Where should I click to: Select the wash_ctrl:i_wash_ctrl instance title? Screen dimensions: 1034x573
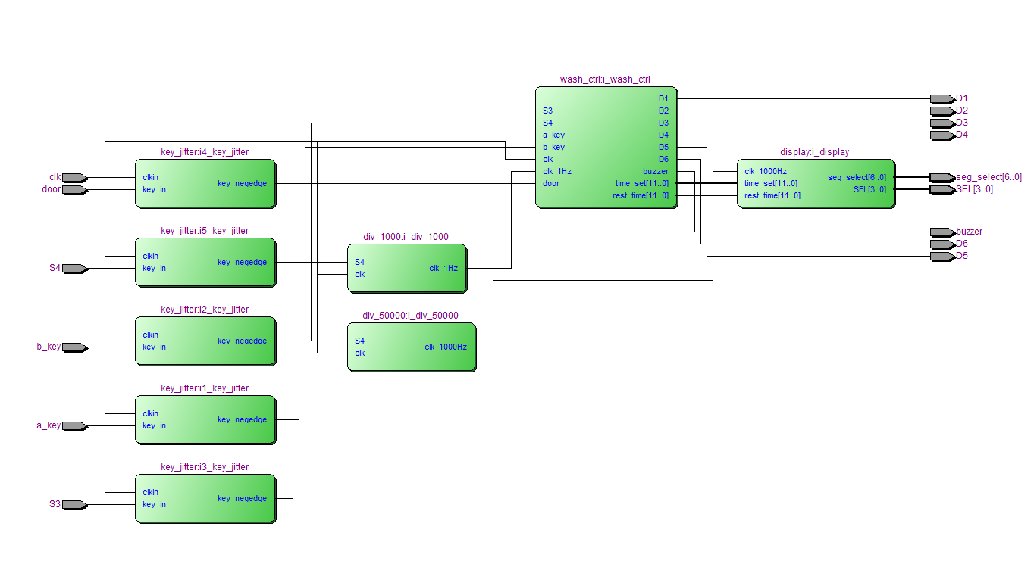[605, 79]
